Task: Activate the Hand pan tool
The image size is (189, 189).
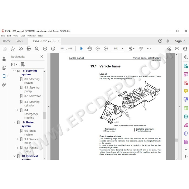Action: coord(90,49)
